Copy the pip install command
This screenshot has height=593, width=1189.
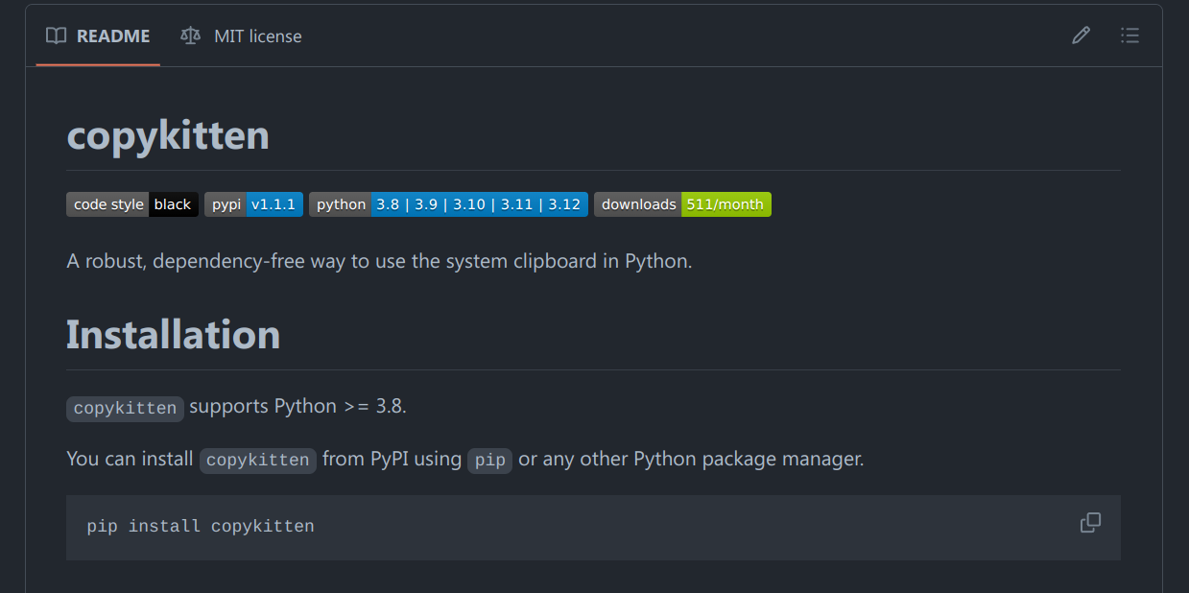1090,523
